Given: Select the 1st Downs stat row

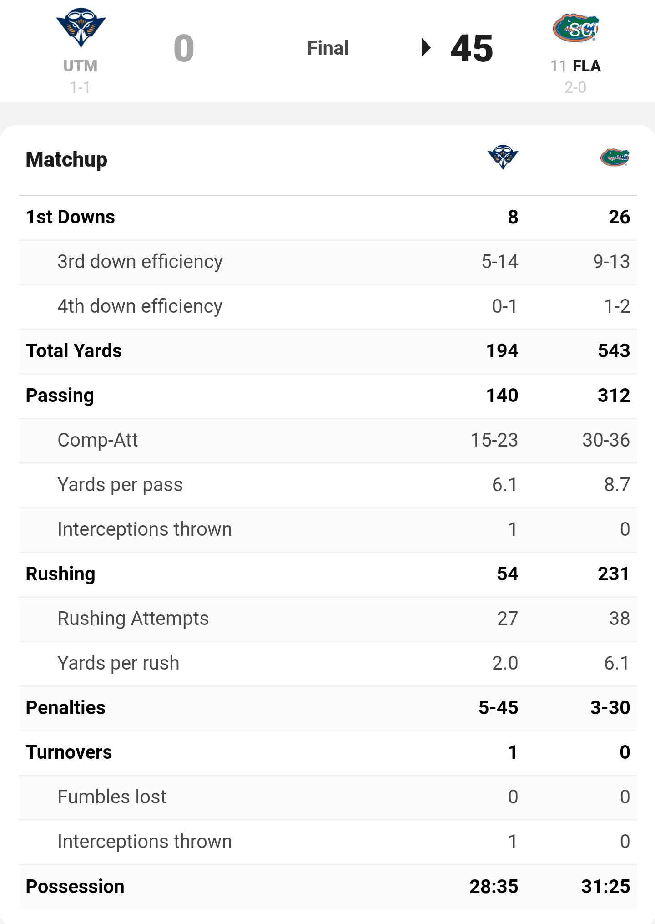Looking at the screenshot, I should point(327,218).
